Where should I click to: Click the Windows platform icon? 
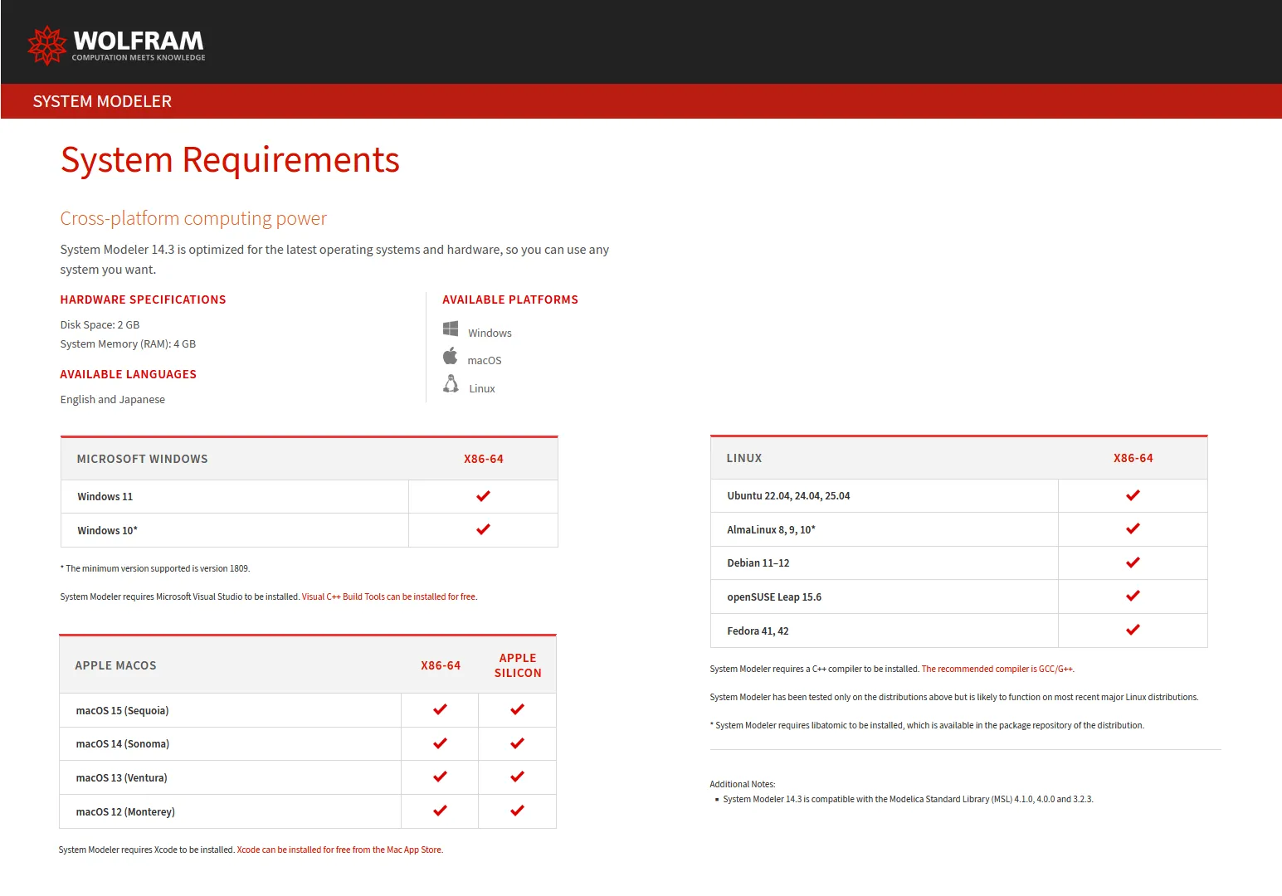[451, 329]
